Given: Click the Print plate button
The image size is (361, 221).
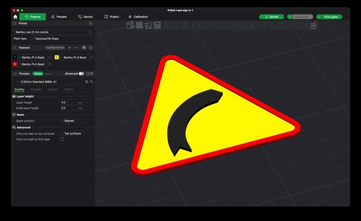Looking at the screenshot, I should [x=330, y=17].
